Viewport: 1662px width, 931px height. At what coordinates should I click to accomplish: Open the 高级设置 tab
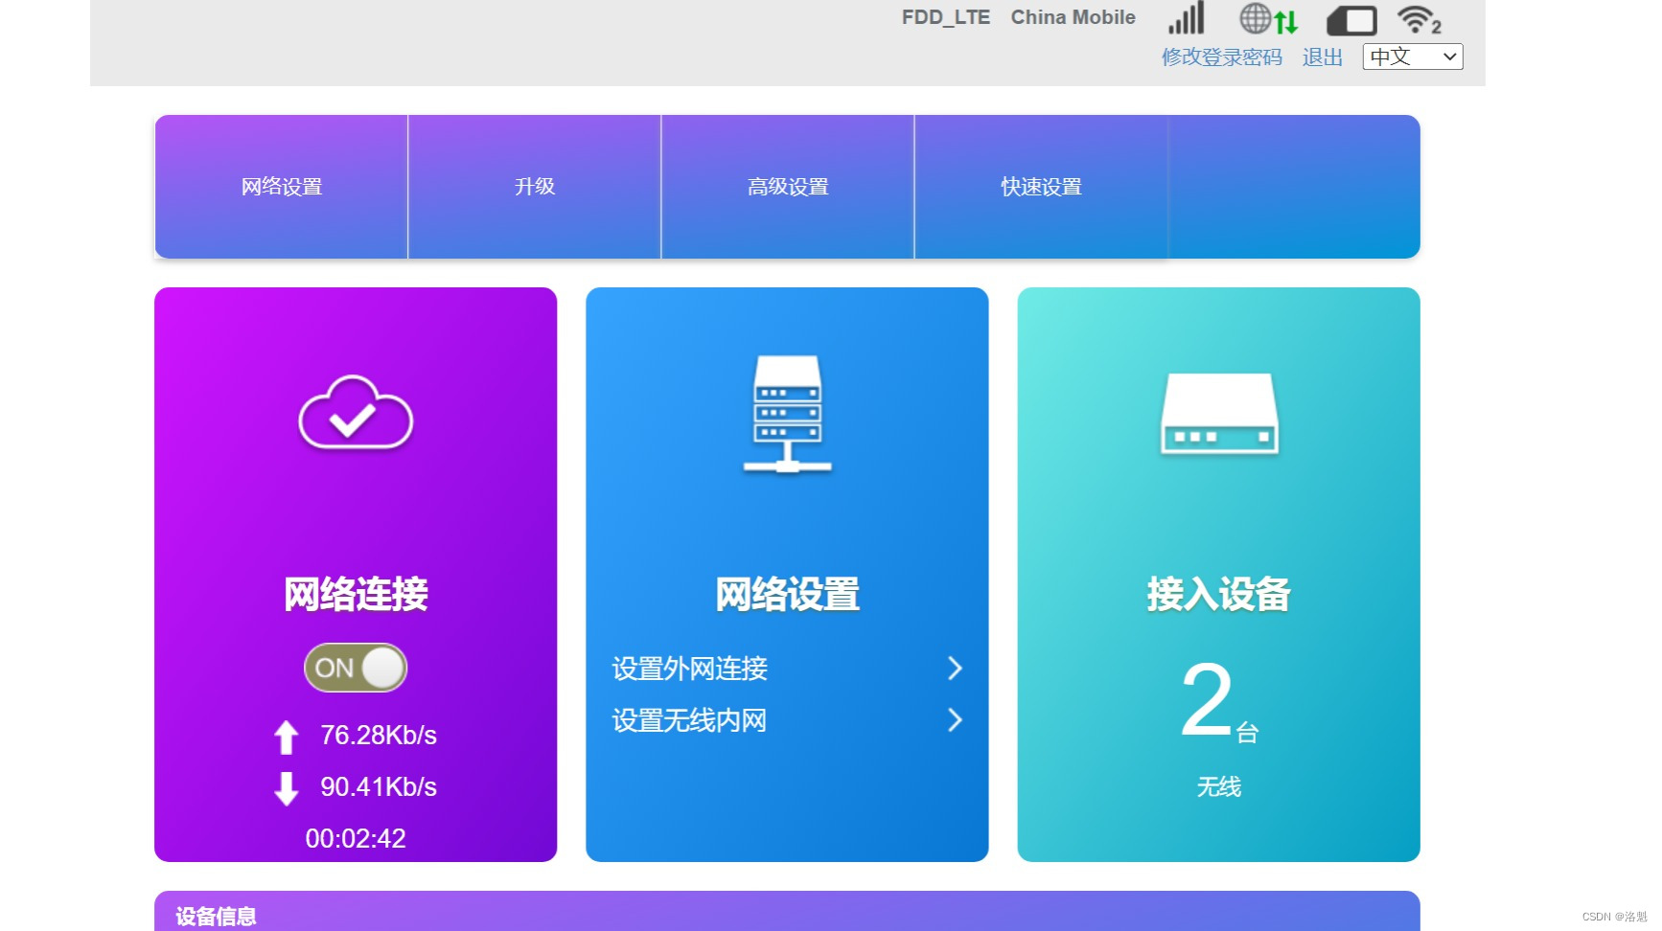tap(788, 187)
